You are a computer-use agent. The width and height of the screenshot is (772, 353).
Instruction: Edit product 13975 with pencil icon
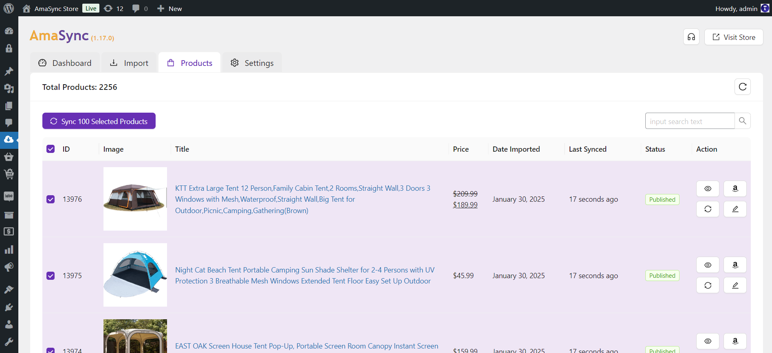coord(735,285)
